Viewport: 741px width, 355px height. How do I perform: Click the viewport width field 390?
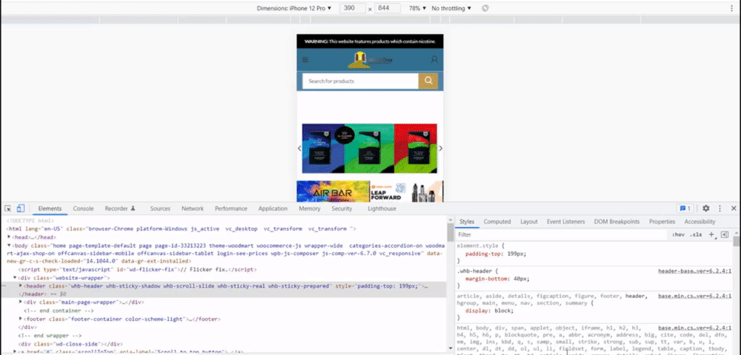[353, 8]
